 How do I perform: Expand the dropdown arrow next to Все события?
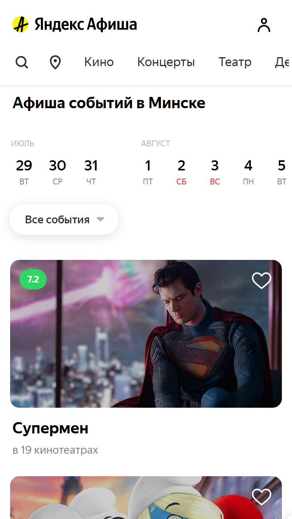(x=100, y=219)
